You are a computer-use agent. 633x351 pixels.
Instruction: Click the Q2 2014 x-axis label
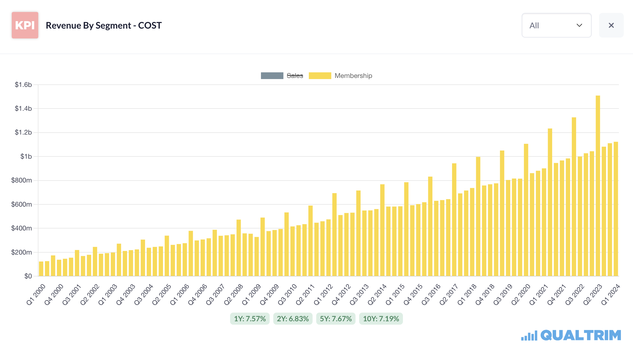point(377,294)
